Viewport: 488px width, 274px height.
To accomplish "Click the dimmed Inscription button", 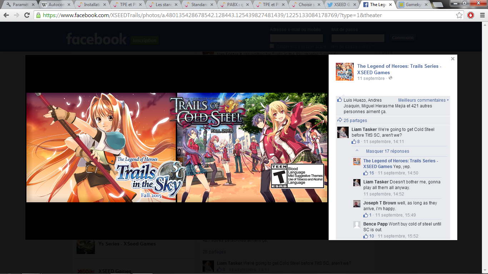I will [x=145, y=41].
